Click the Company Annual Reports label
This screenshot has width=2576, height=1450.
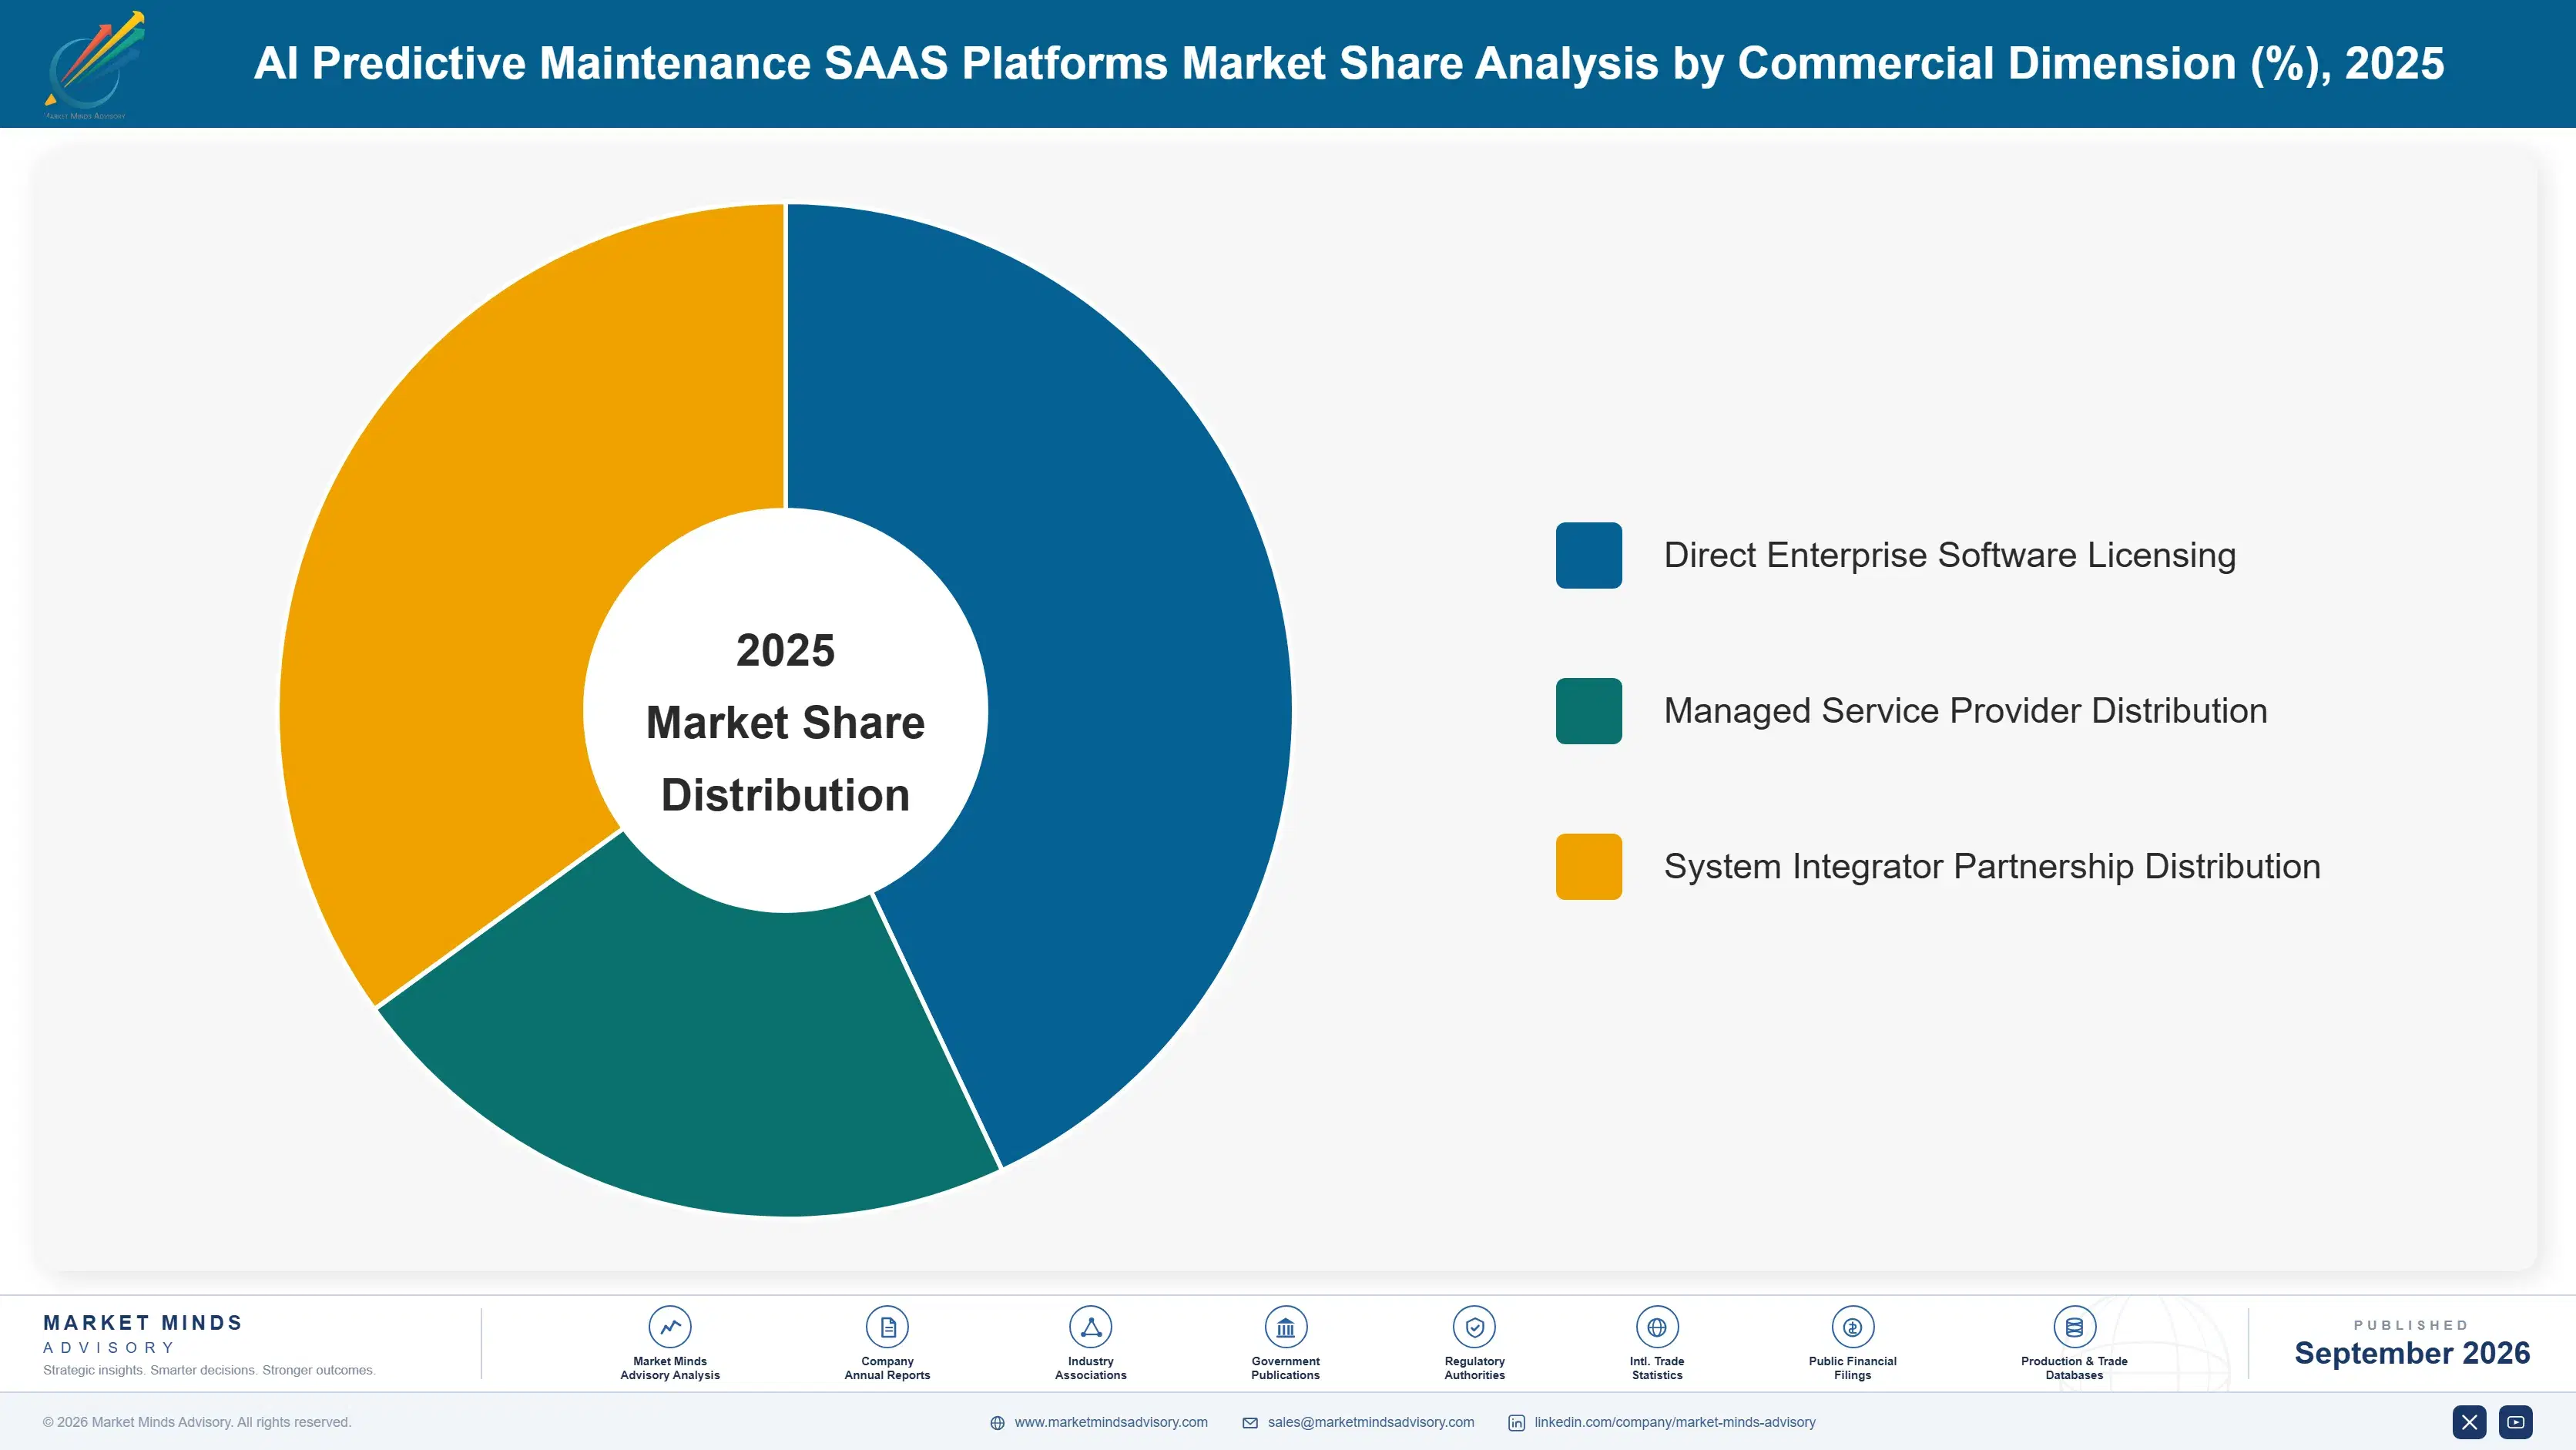887,1368
